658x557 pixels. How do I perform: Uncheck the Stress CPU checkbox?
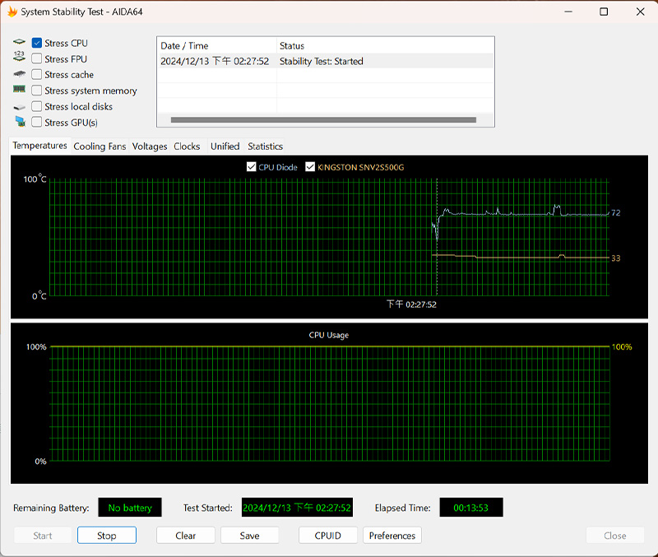[37, 43]
